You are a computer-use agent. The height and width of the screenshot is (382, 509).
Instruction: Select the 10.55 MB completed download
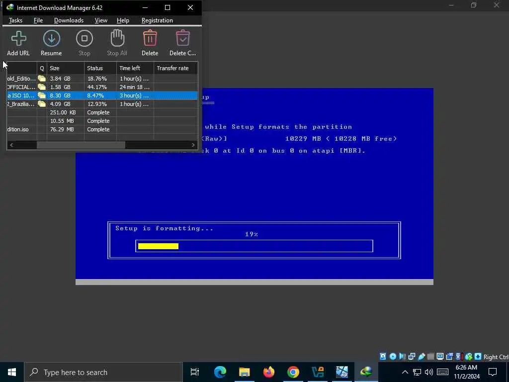(x=102, y=120)
